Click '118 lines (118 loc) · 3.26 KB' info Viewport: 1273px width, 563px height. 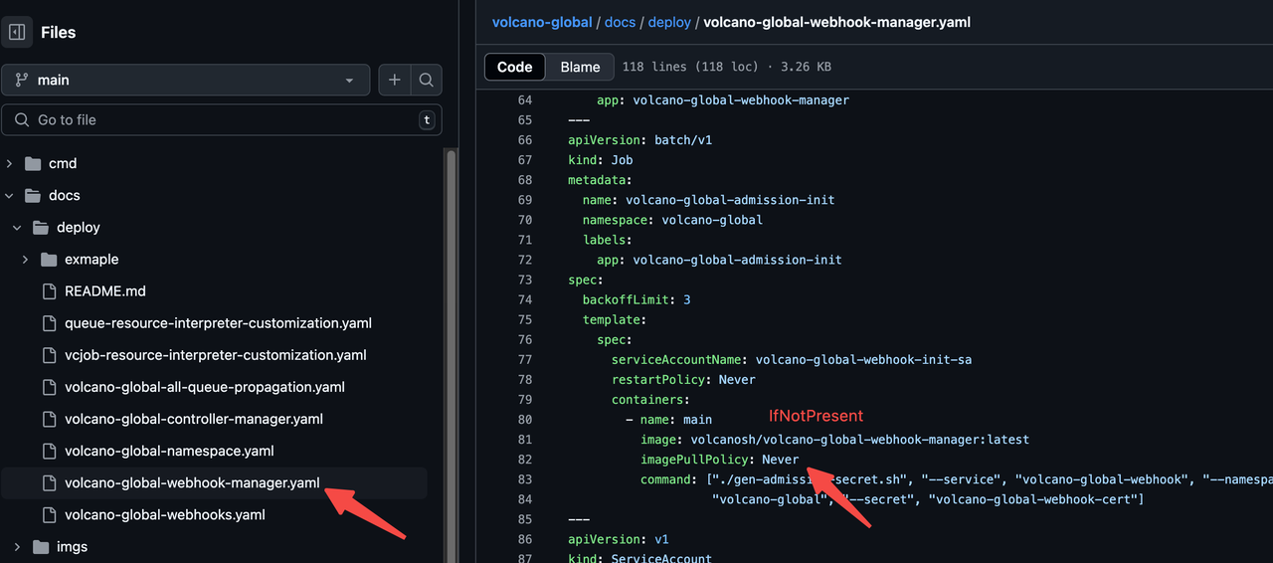pos(726,67)
